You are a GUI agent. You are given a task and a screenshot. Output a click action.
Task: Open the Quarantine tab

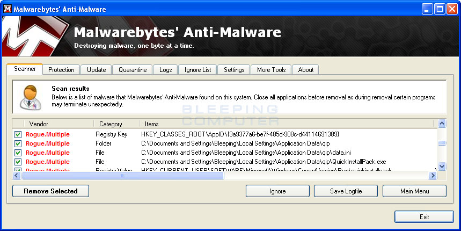point(133,70)
